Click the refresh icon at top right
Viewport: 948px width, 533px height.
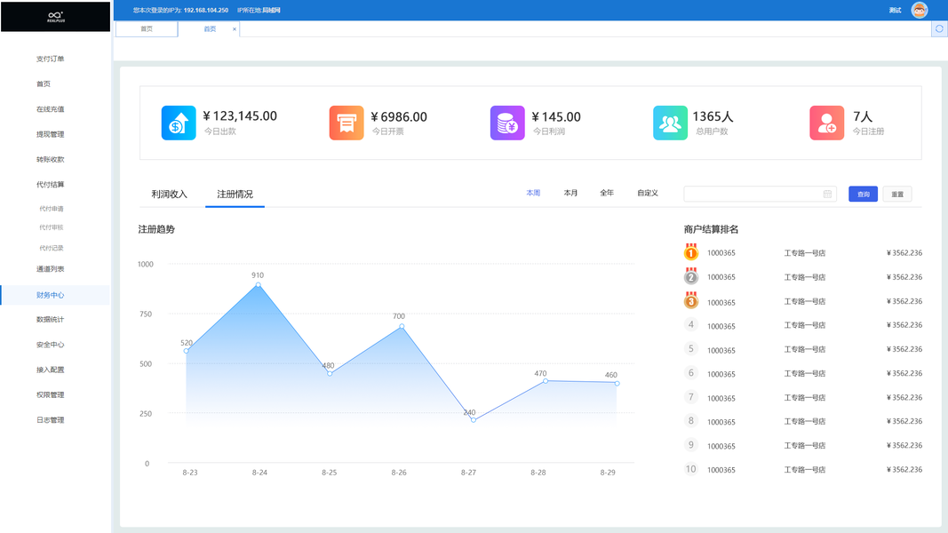tap(939, 28)
